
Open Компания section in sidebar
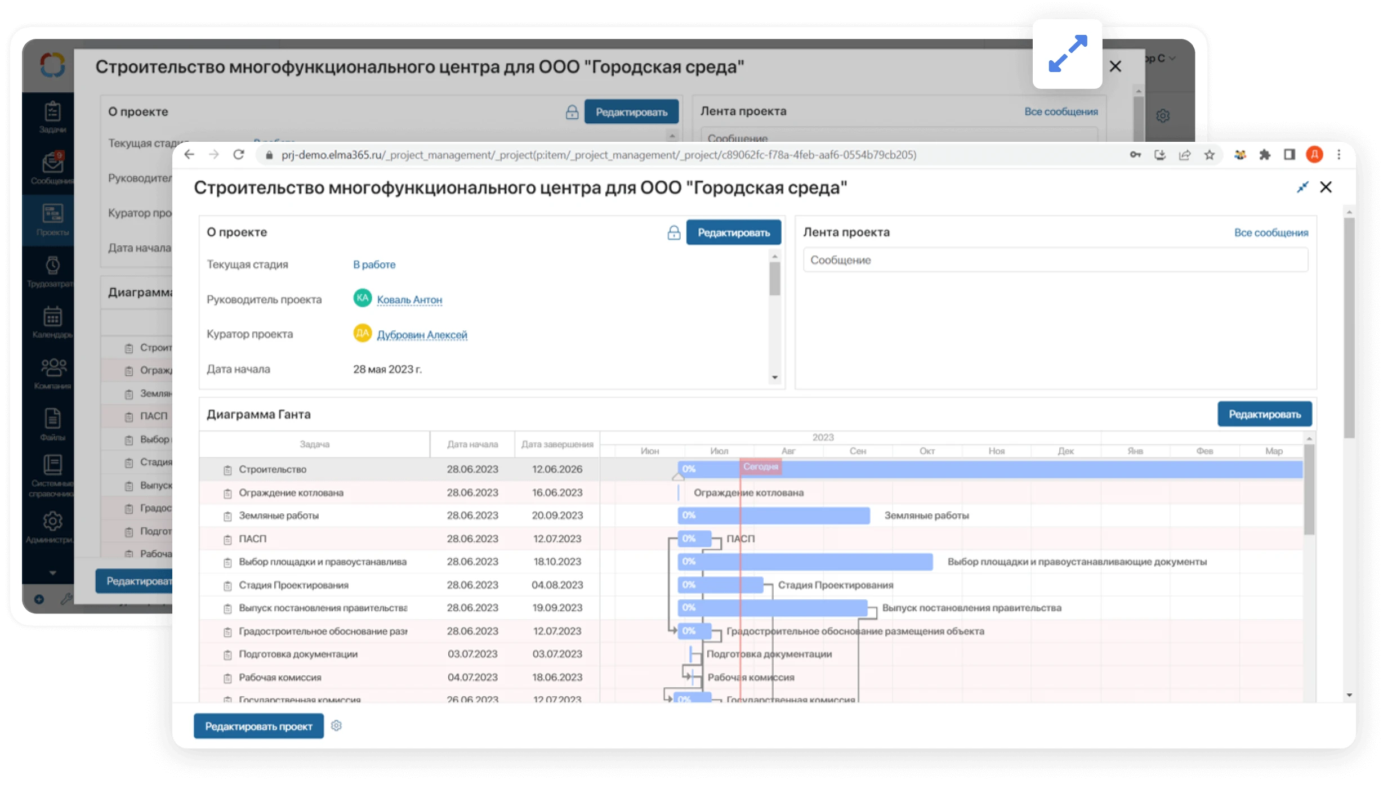(x=52, y=374)
